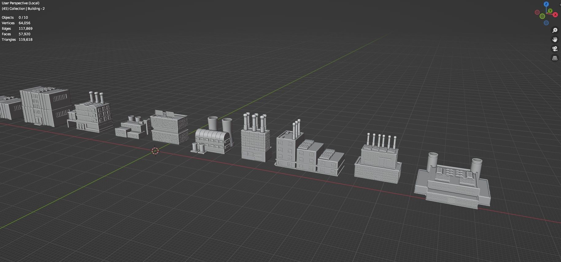The width and height of the screenshot is (561, 262).
Task: Click the Edges '117,869' statistic
Action: [x=25, y=28]
